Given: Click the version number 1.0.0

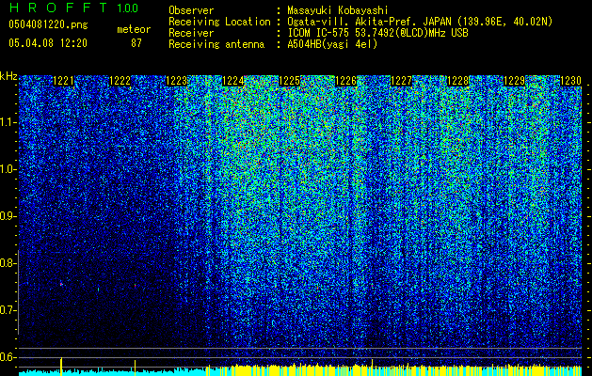Looking at the screenshot, I should (127, 8).
